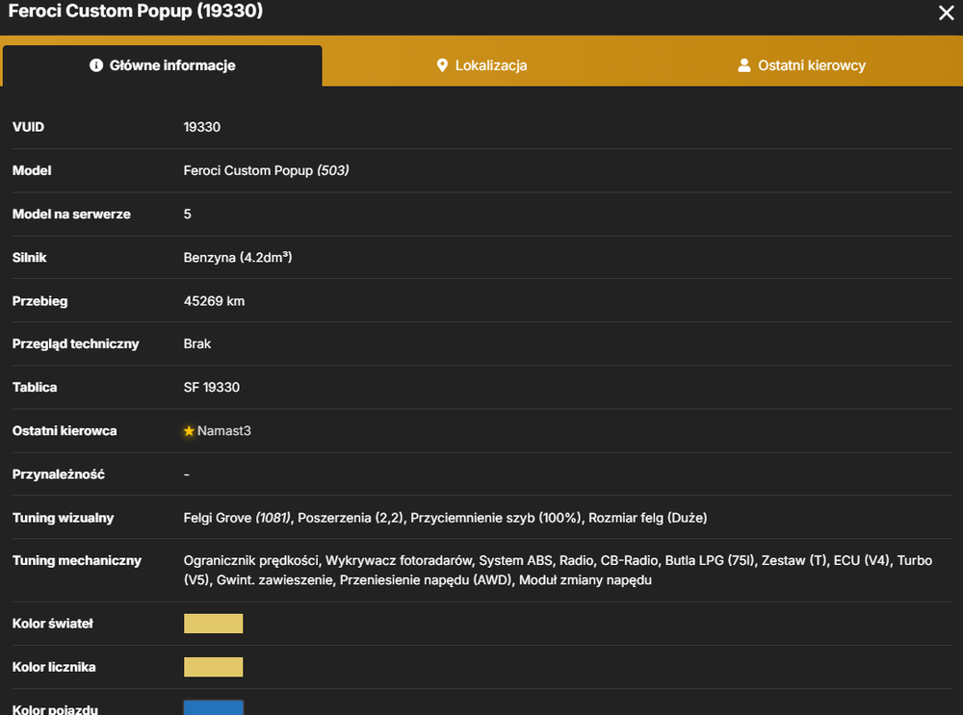Image resolution: width=963 pixels, height=715 pixels.
Task: Click the Przegląd techniczny value Brak
Action: (197, 344)
